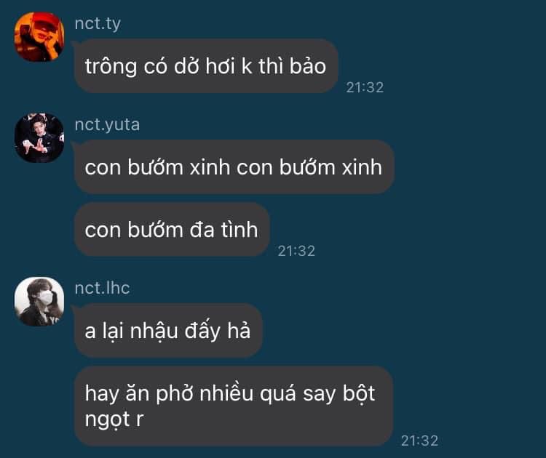Screen dimensions: 546x458
Task: Click the word 'ngọt' in the last message
Action: [108, 419]
